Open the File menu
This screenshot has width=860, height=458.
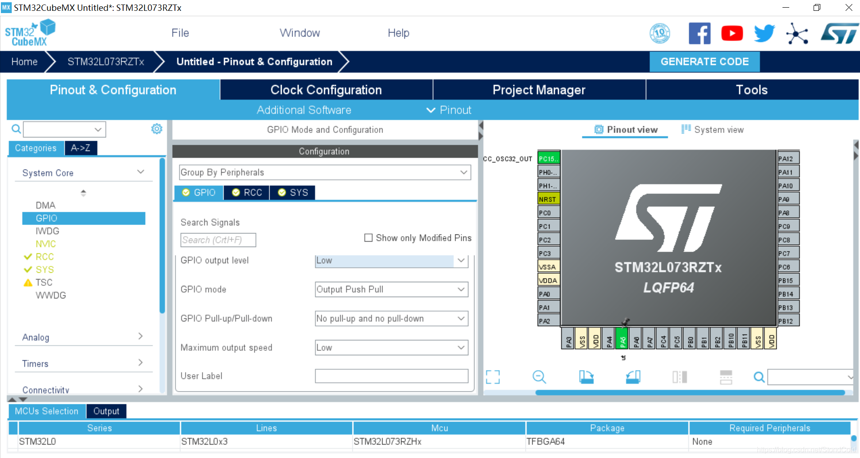[180, 33]
